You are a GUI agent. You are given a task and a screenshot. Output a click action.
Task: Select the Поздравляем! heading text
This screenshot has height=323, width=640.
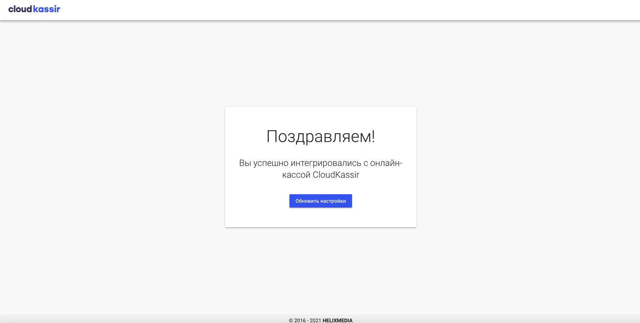click(321, 136)
